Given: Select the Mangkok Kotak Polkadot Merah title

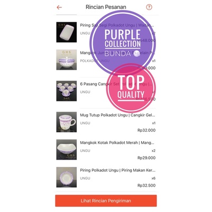Looking at the screenshot, I should click(x=117, y=143).
